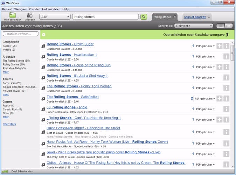Open David Bowie/Mick Jagger Dancing In The Street
The height and width of the screenshot is (175, 236).
pyautogui.click(x=83, y=128)
